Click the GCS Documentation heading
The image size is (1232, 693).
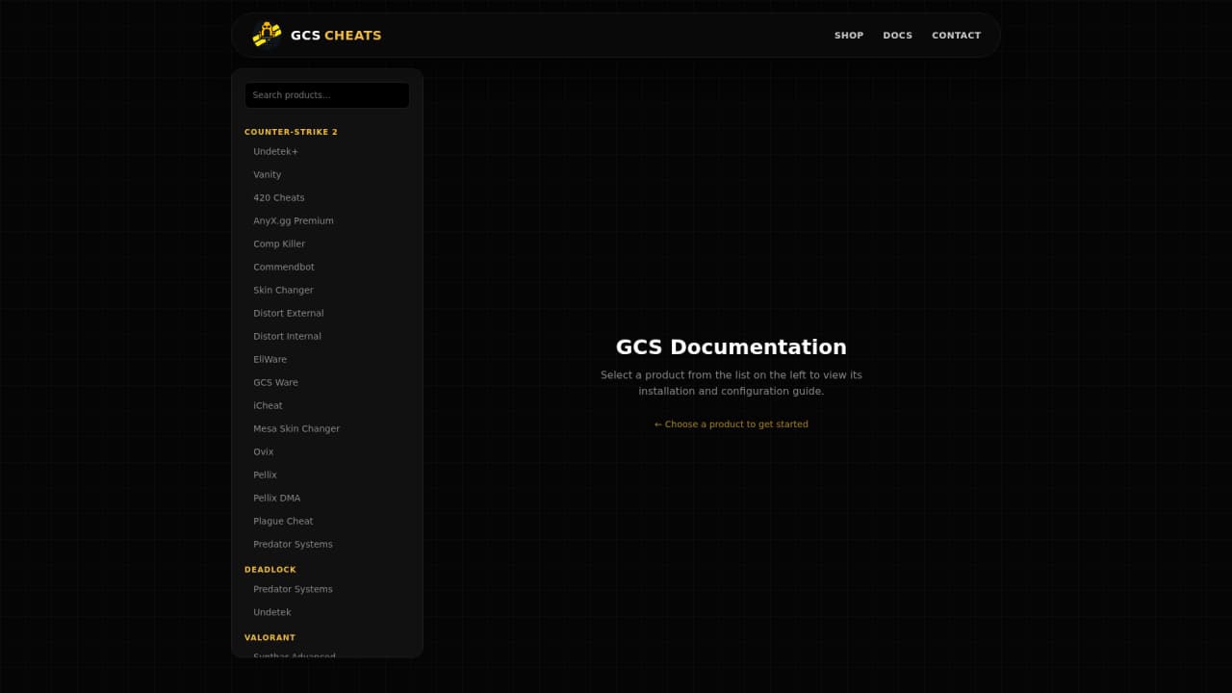(731, 347)
